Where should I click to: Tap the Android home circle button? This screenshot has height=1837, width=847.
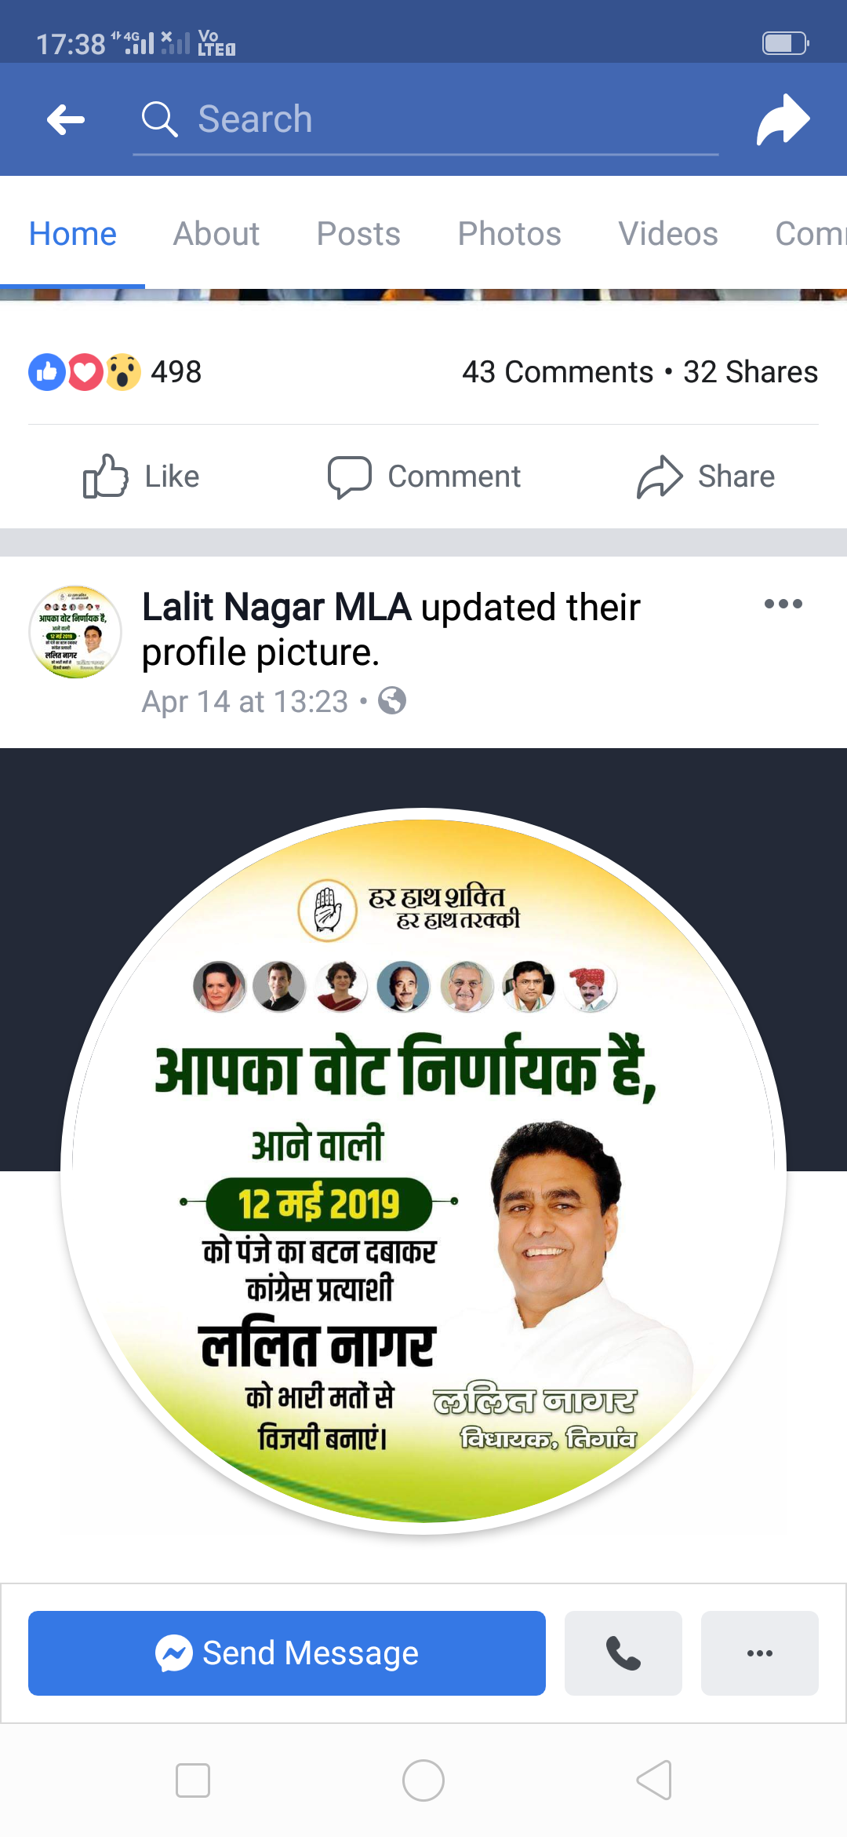click(x=423, y=1780)
